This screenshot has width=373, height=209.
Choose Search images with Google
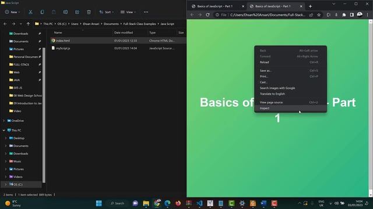[290, 88]
